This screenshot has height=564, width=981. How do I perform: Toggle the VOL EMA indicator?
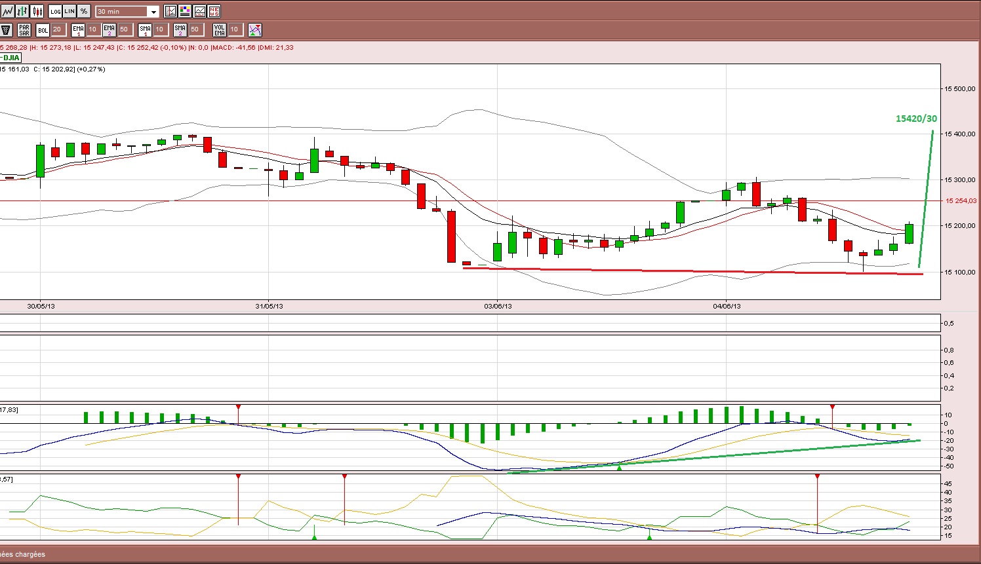click(x=220, y=29)
